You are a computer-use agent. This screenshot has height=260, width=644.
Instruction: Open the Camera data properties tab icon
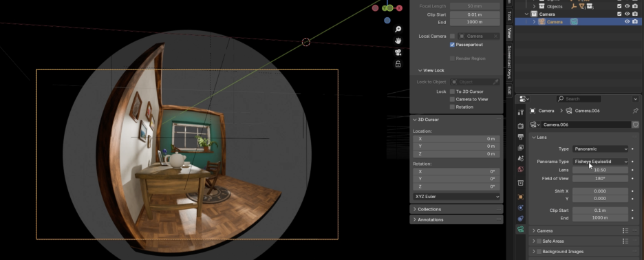521,229
